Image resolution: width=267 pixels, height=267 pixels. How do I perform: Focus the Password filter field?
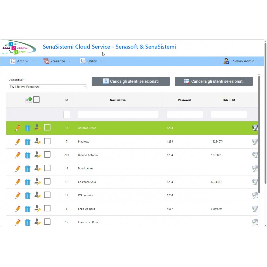click(x=185, y=114)
